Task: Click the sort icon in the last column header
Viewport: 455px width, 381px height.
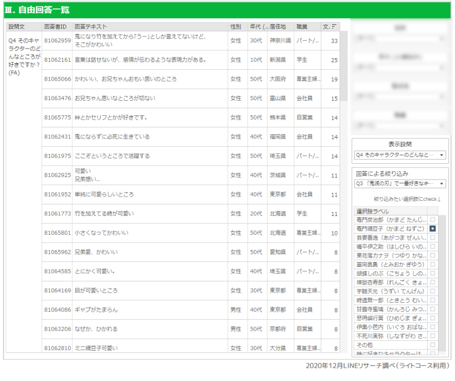Action: 335,27
